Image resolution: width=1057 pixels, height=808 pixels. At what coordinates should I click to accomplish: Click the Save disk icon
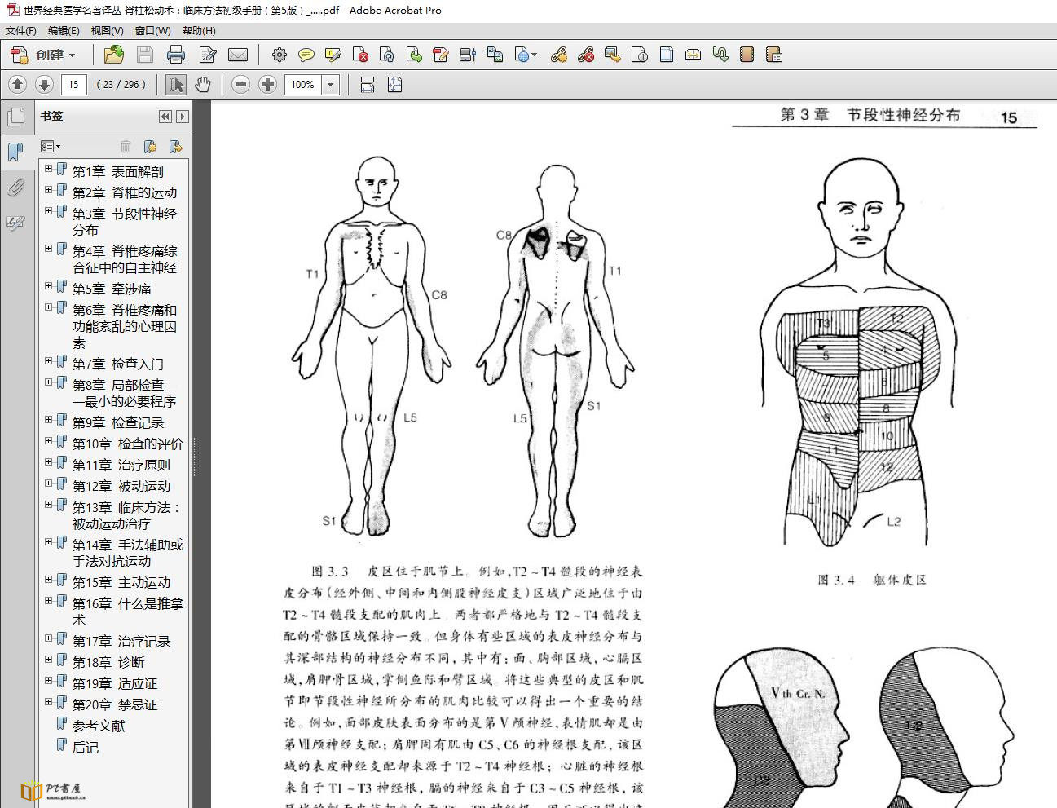[x=145, y=55]
